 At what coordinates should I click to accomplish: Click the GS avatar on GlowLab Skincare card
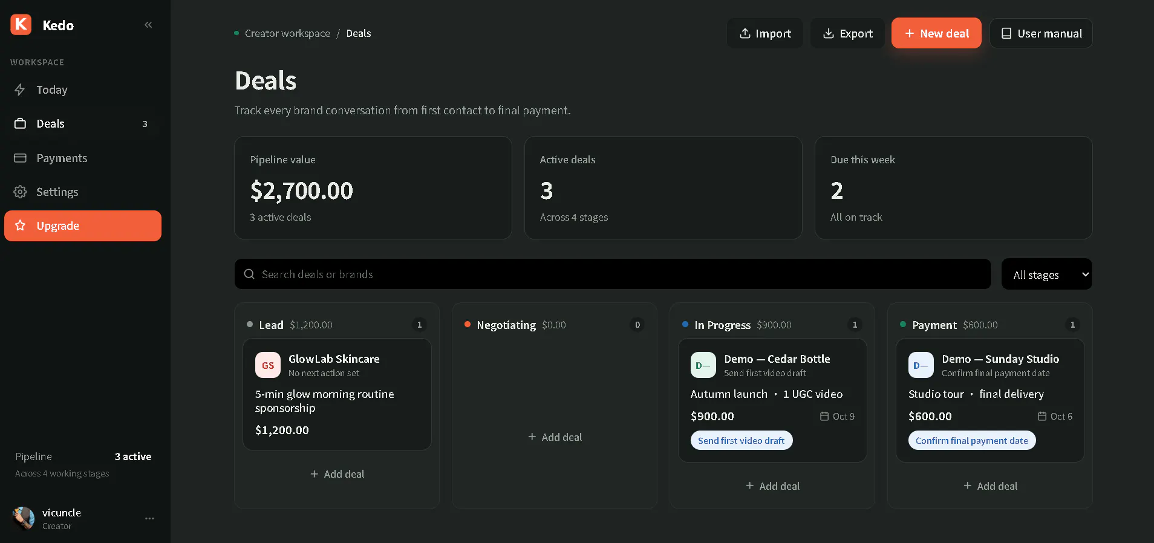coord(268,365)
